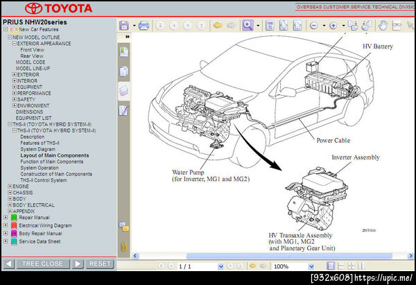
Task: Click the RESET button
Action: [100, 264]
